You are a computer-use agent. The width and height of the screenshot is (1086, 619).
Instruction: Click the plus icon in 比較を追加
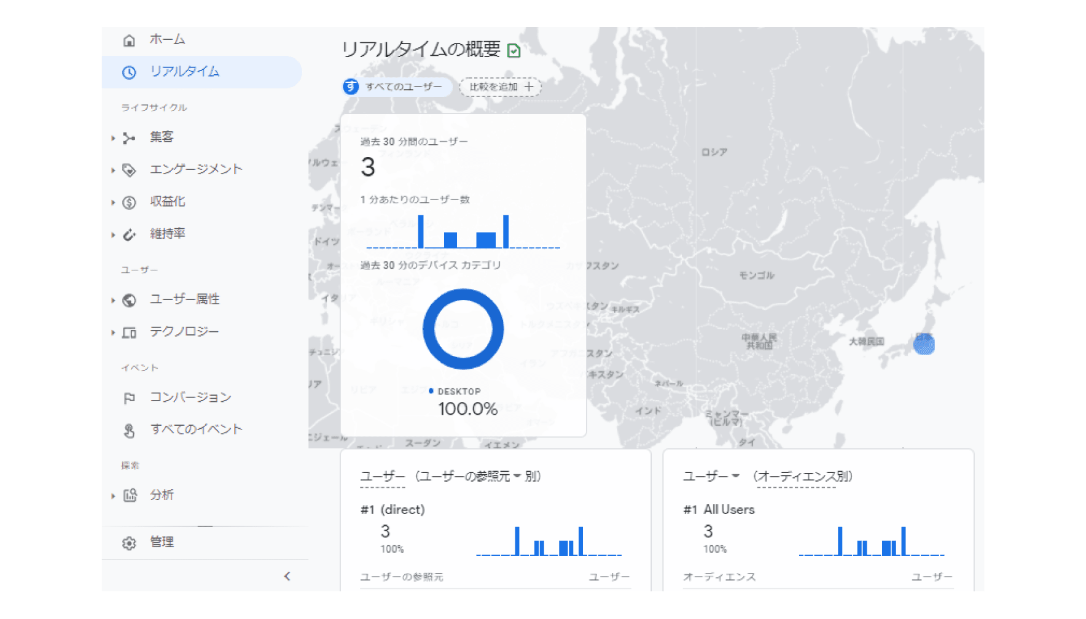pos(529,87)
